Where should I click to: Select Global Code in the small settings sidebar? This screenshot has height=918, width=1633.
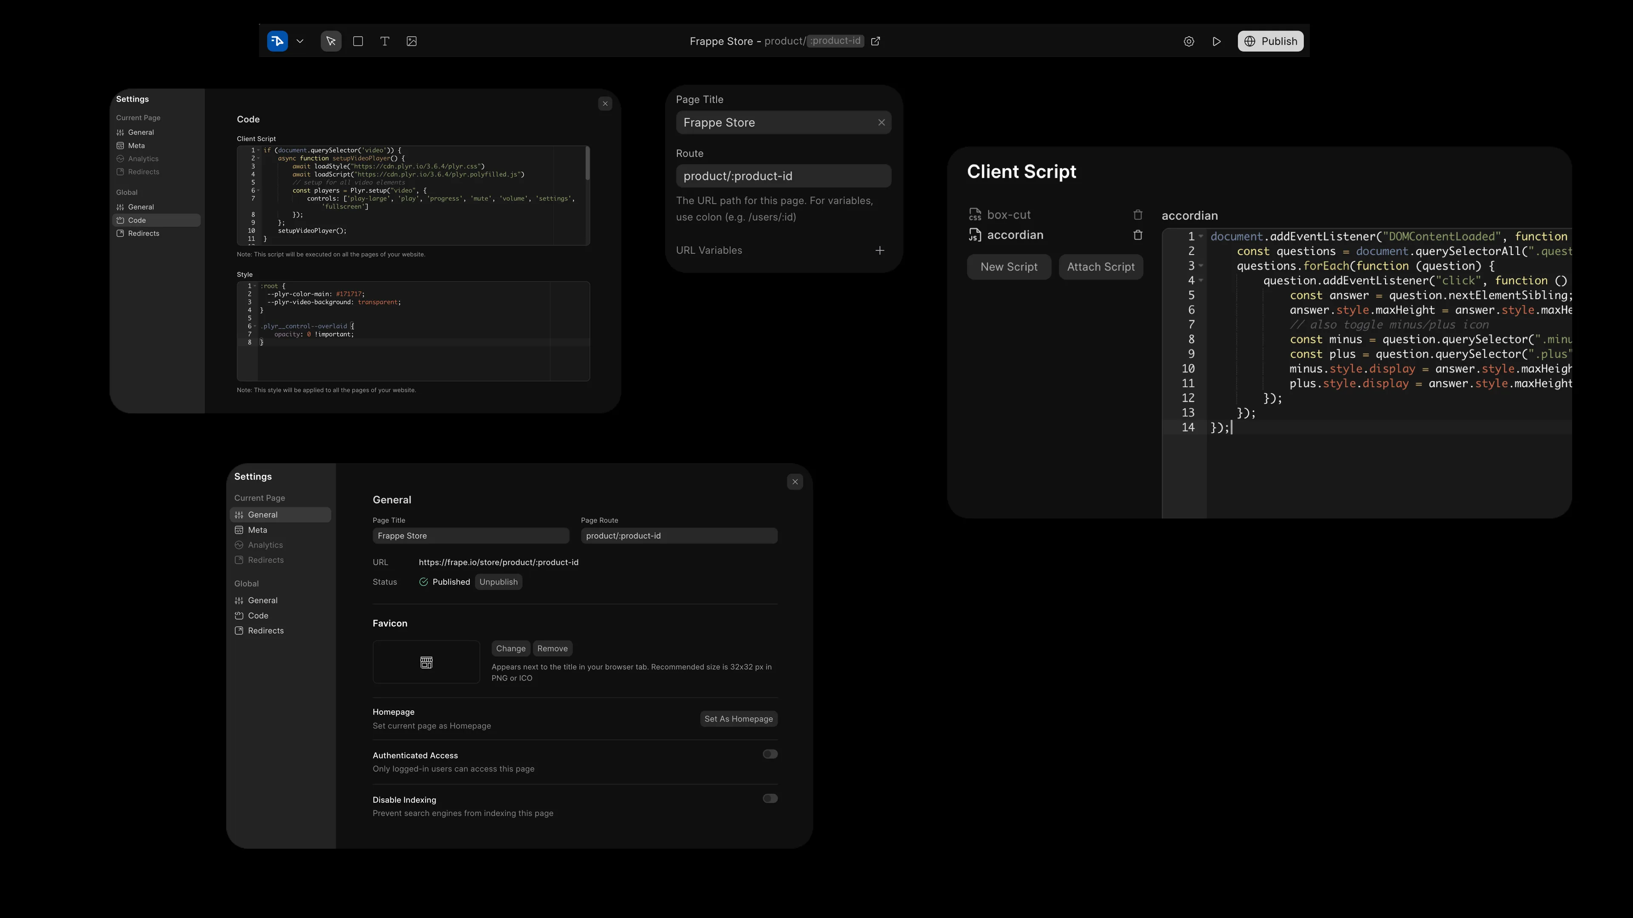tap(156, 221)
